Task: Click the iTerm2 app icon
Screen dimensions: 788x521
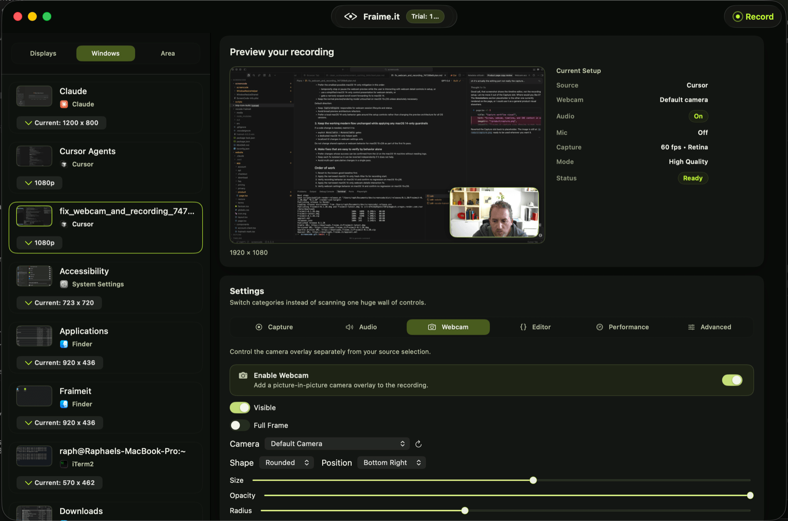Action: 64,464
